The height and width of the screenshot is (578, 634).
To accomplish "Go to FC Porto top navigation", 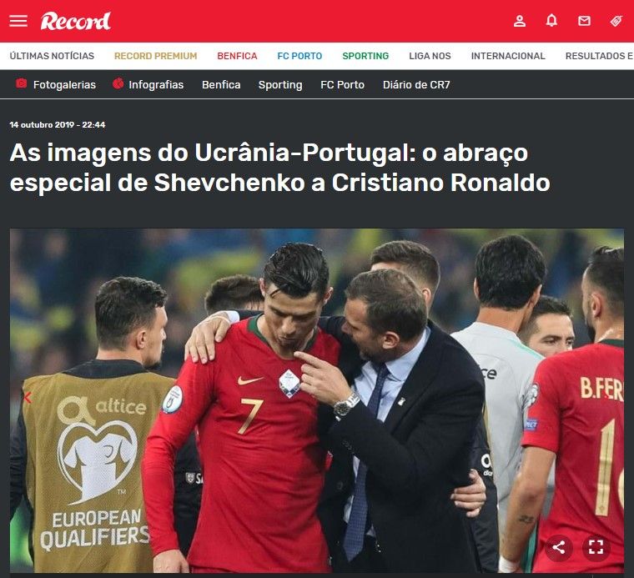I will point(299,56).
